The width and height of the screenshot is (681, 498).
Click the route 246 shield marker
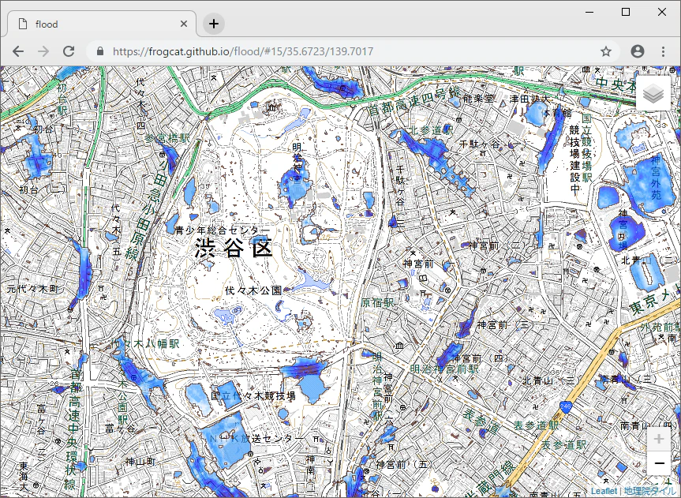click(566, 407)
